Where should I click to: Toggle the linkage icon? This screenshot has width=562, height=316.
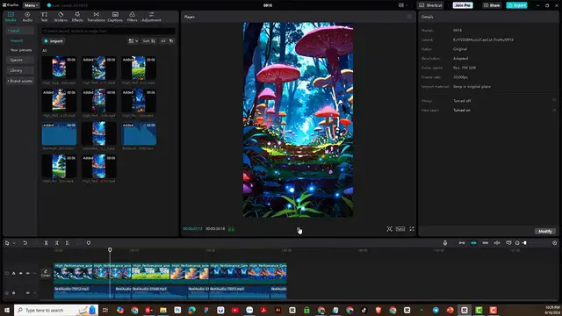pos(486,243)
